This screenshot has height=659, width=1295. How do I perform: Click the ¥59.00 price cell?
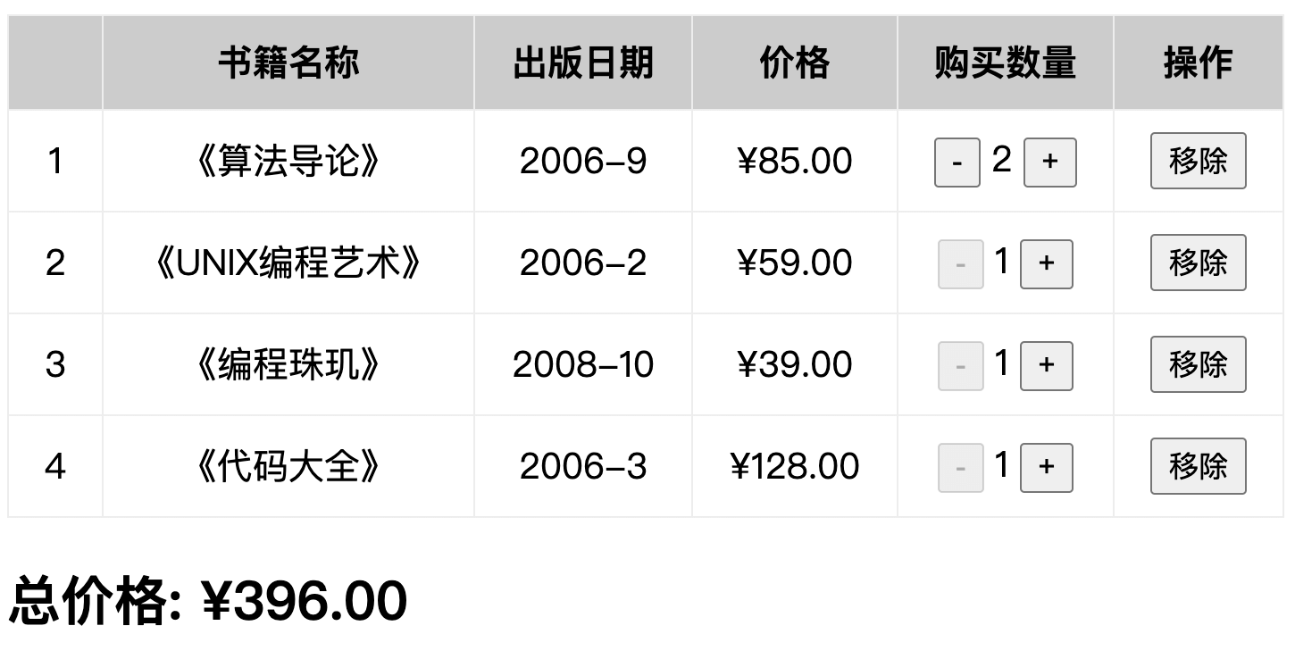795,263
